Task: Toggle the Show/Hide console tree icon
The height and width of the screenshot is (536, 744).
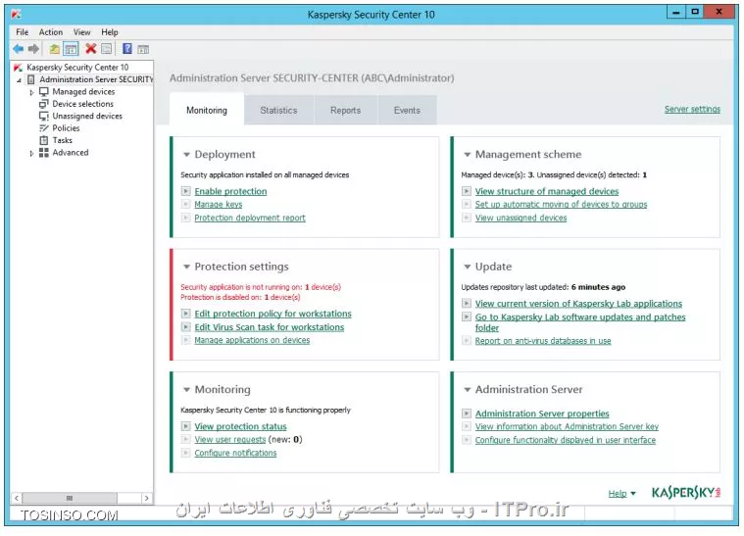Action: tap(71, 49)
